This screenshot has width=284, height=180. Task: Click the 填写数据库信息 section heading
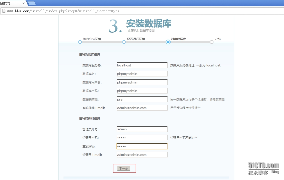tap(90, 54)
